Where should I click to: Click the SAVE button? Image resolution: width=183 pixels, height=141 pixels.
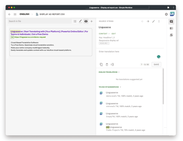tap(156, 64)
